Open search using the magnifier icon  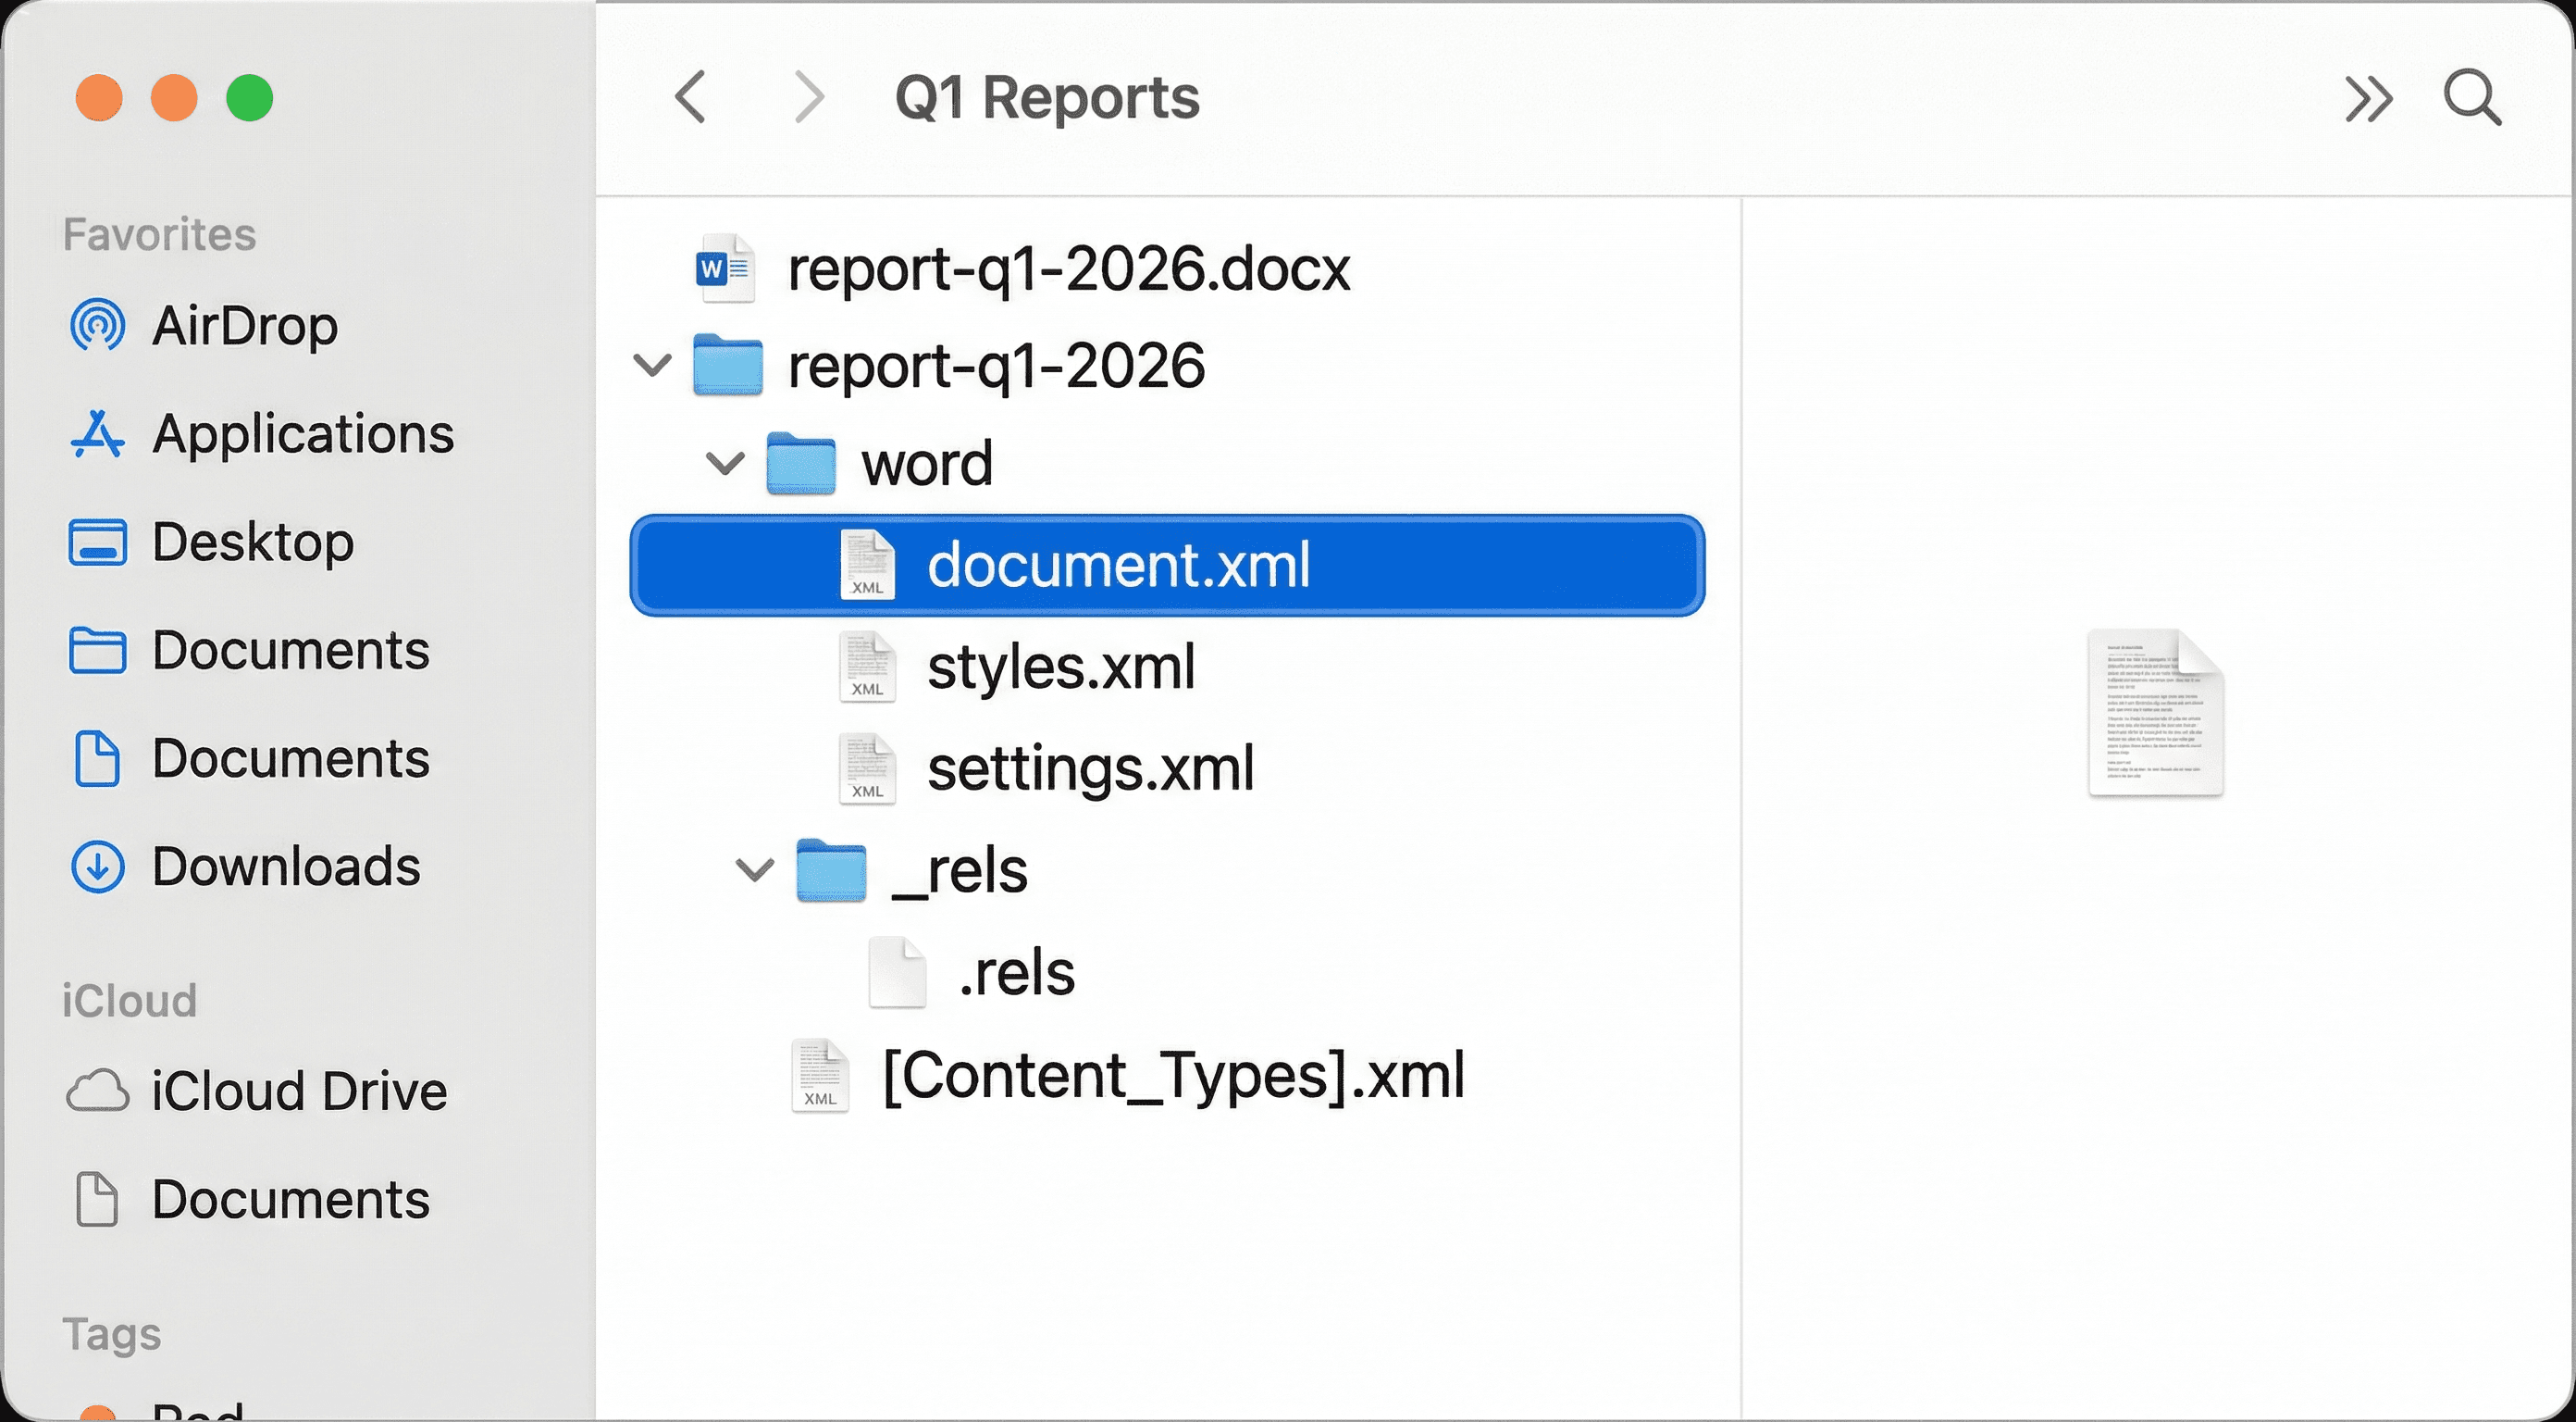(2471, 98)
